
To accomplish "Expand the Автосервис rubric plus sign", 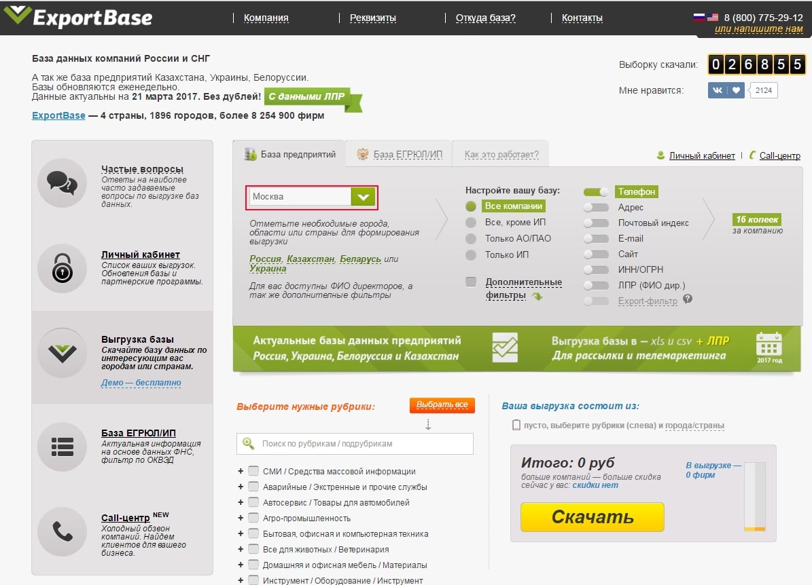I will (x=241, y=502).
